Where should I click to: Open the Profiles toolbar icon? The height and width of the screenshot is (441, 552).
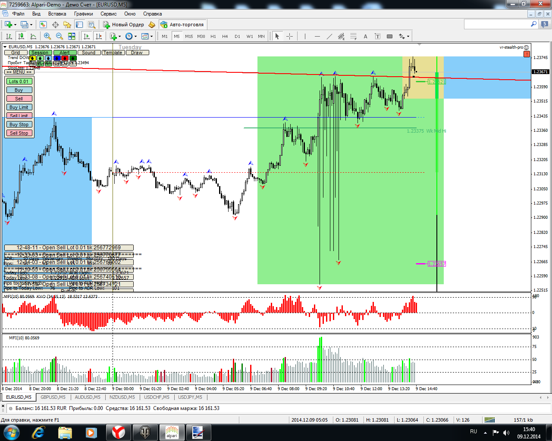point(25,25)
